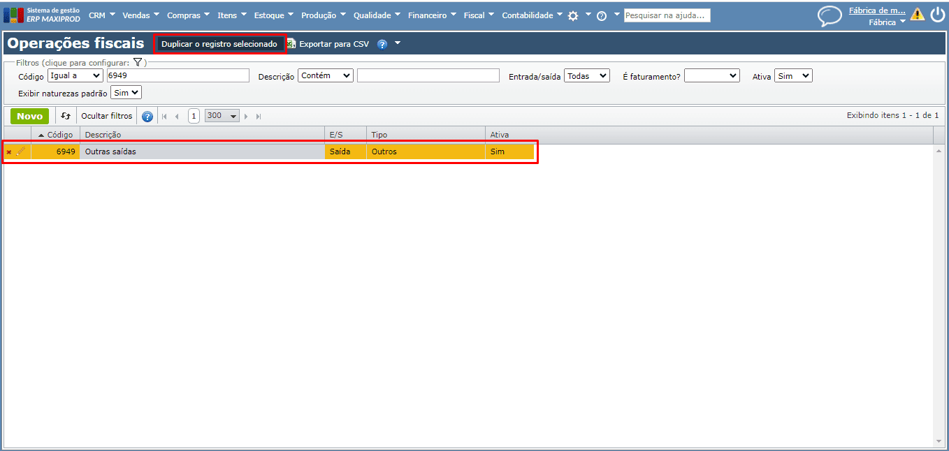Image resolution: width=949 pixels, height=451 pixels.
Task: Open the Compras menu
Action: point(189,15)
